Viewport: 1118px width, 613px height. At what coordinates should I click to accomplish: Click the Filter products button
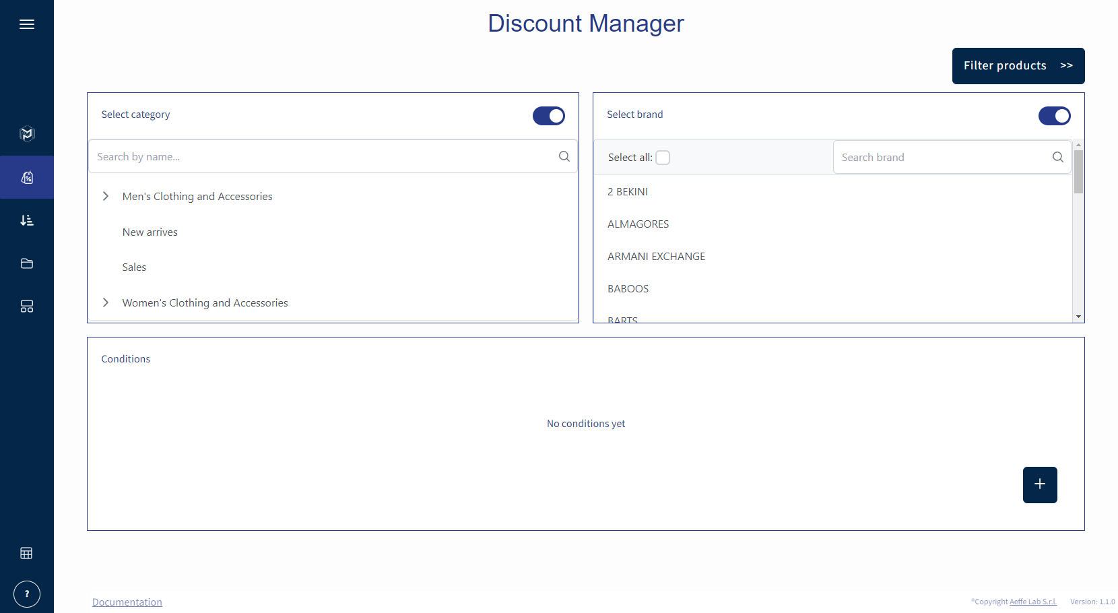(1018, 66)
